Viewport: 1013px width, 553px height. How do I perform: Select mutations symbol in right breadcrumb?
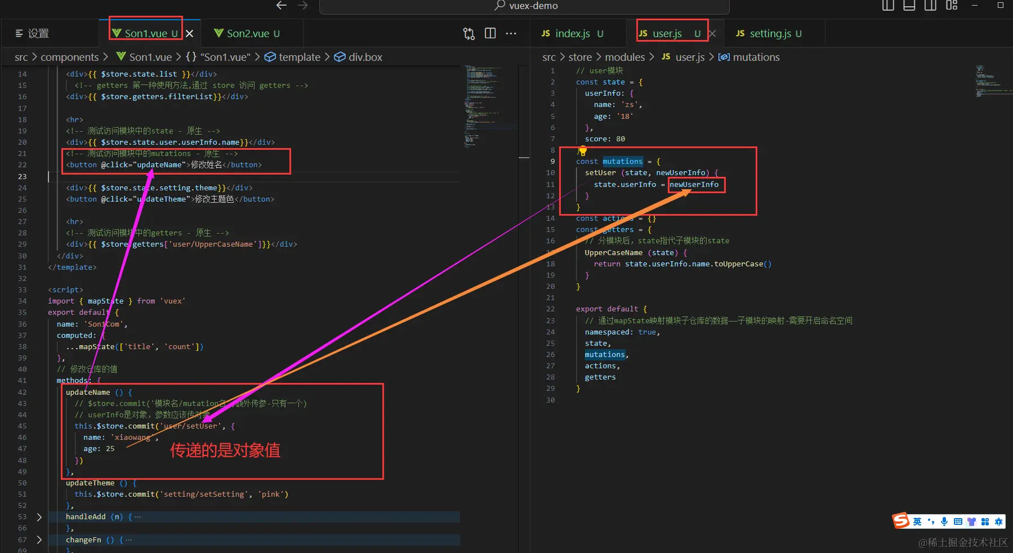pyautogui.click(x=749, y=57)
